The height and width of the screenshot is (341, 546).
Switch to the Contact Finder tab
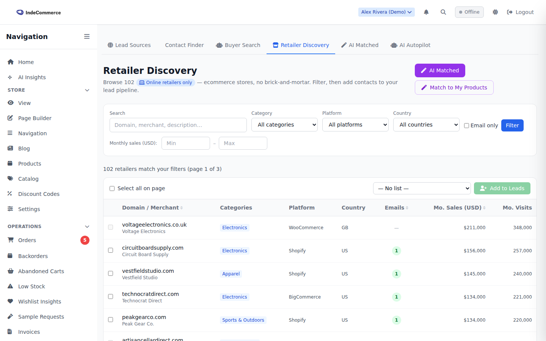(x=184, y=45)
